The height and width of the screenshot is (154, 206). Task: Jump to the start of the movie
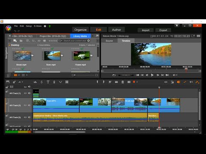137,75
